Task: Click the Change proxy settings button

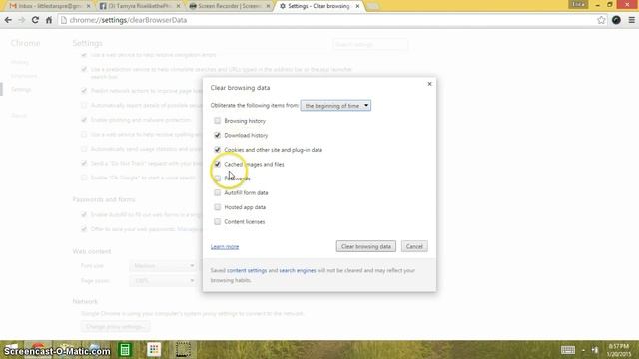Action: click(x=116, y=327)
